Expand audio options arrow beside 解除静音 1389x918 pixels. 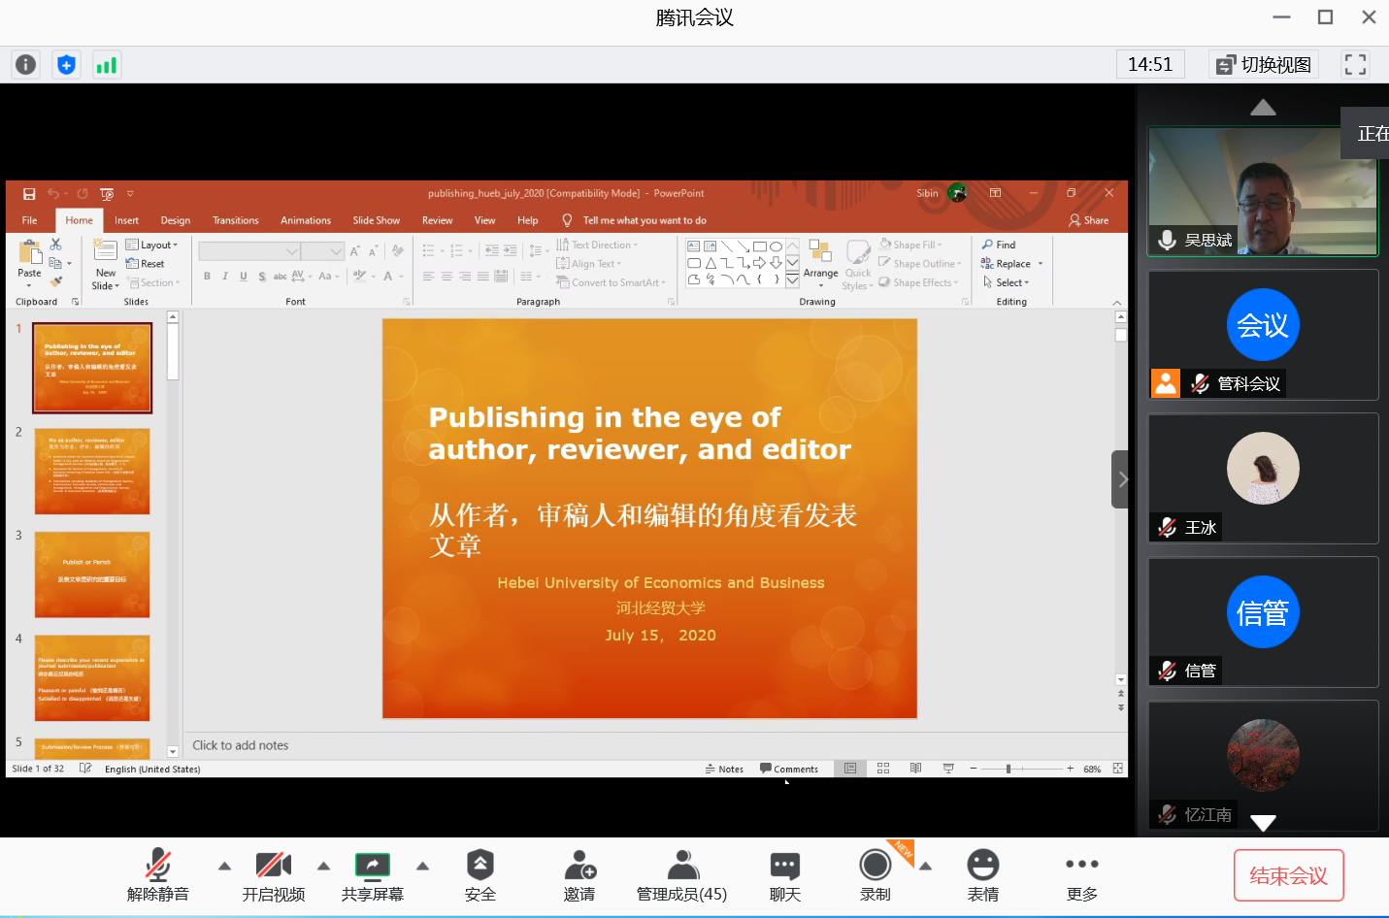point(224,866)
